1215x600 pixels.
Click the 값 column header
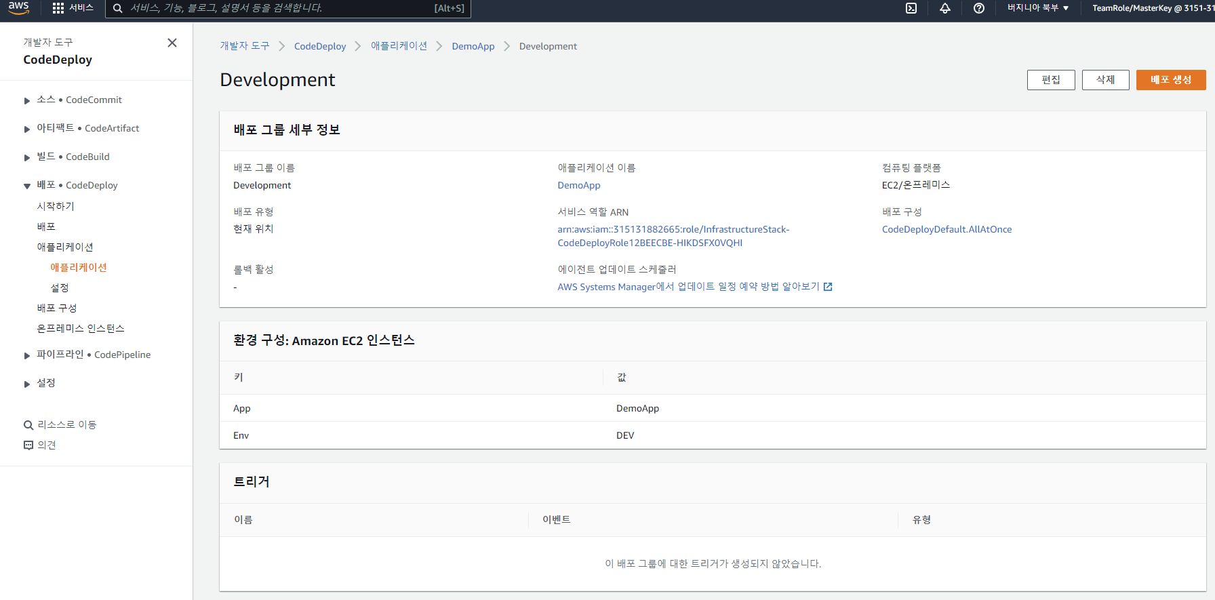pos(622,378)
